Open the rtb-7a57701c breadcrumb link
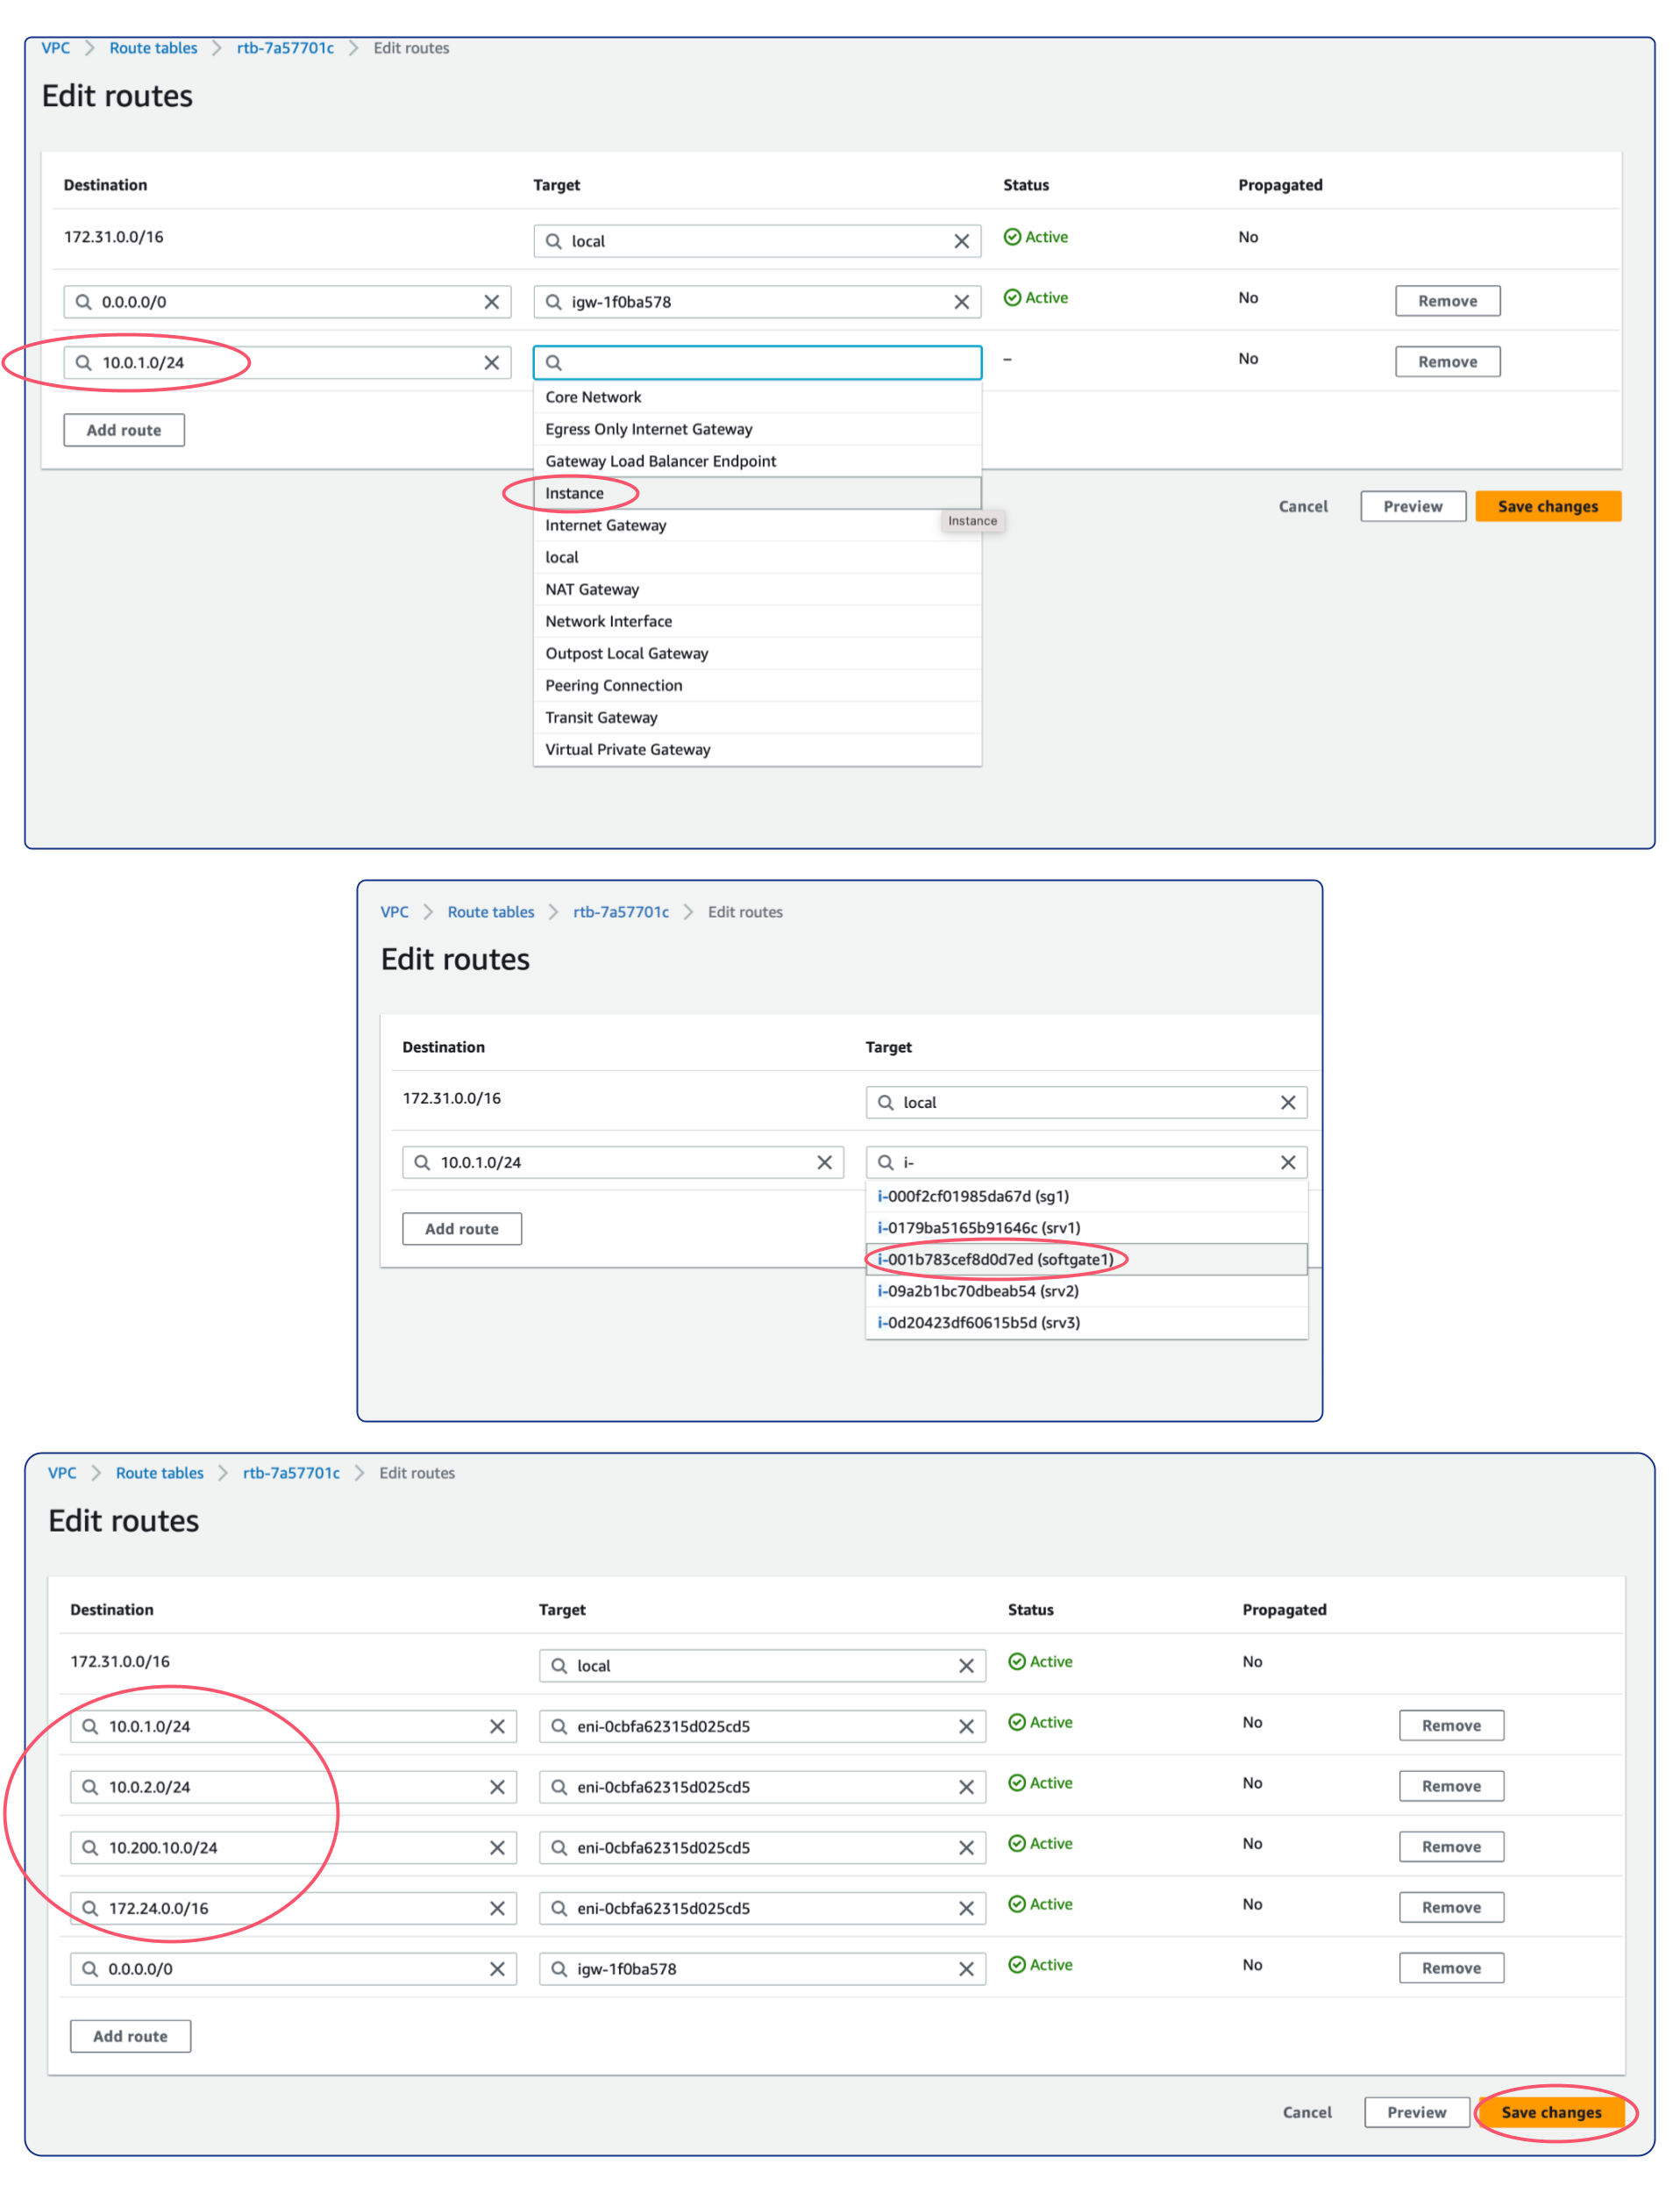Screen dimensions: 1680x2193 click(x=284, y=48)
